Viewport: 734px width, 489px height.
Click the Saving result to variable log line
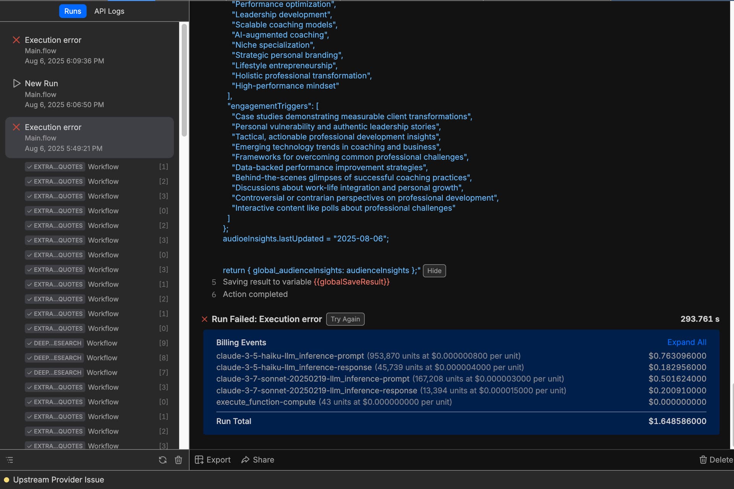click(x=306, y=282)
